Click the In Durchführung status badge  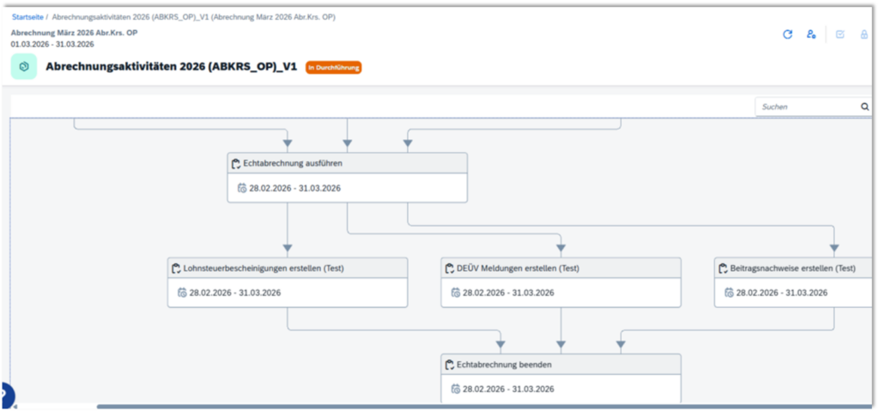(x=333, y=67)
